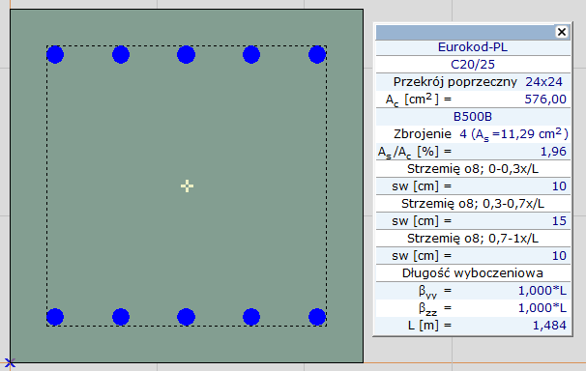Select the bottom-left corner rebar circle
The height and width of the screenshot is (371, 586).
pyautogui.click(x=55, y=317)
